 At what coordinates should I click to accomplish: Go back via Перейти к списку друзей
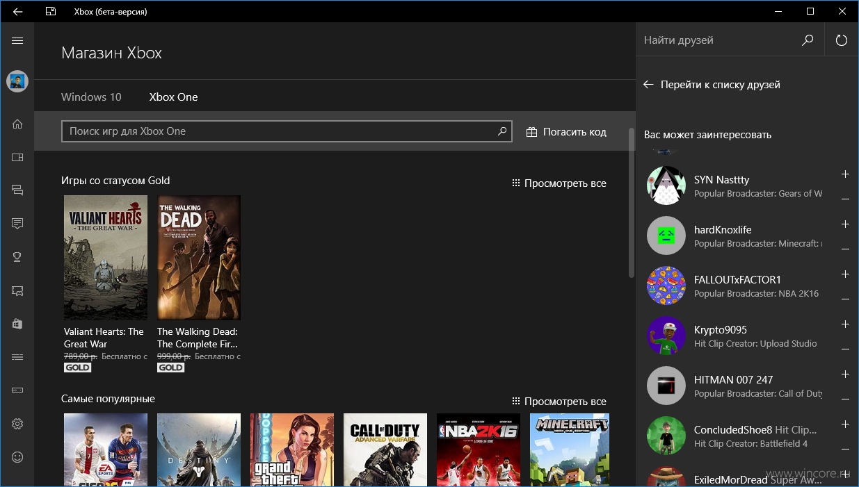pos(712,85)
